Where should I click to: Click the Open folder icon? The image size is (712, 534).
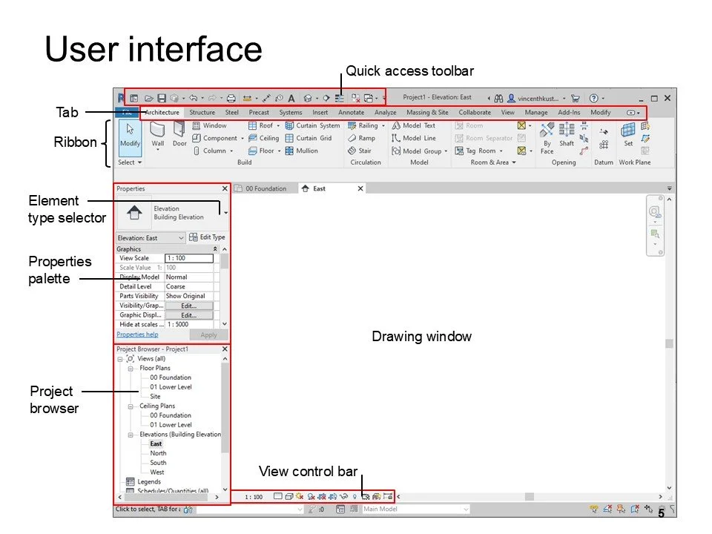click(x=148, y=98)
